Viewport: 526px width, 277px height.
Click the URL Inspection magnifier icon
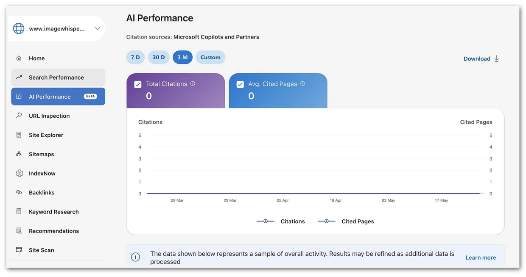tap(19, 116)
